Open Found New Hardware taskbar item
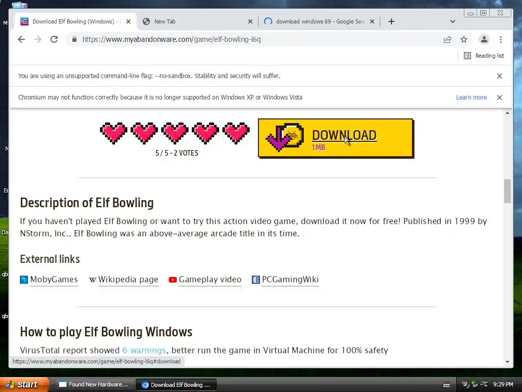522x392 pixels. click(x=94, y=385)
